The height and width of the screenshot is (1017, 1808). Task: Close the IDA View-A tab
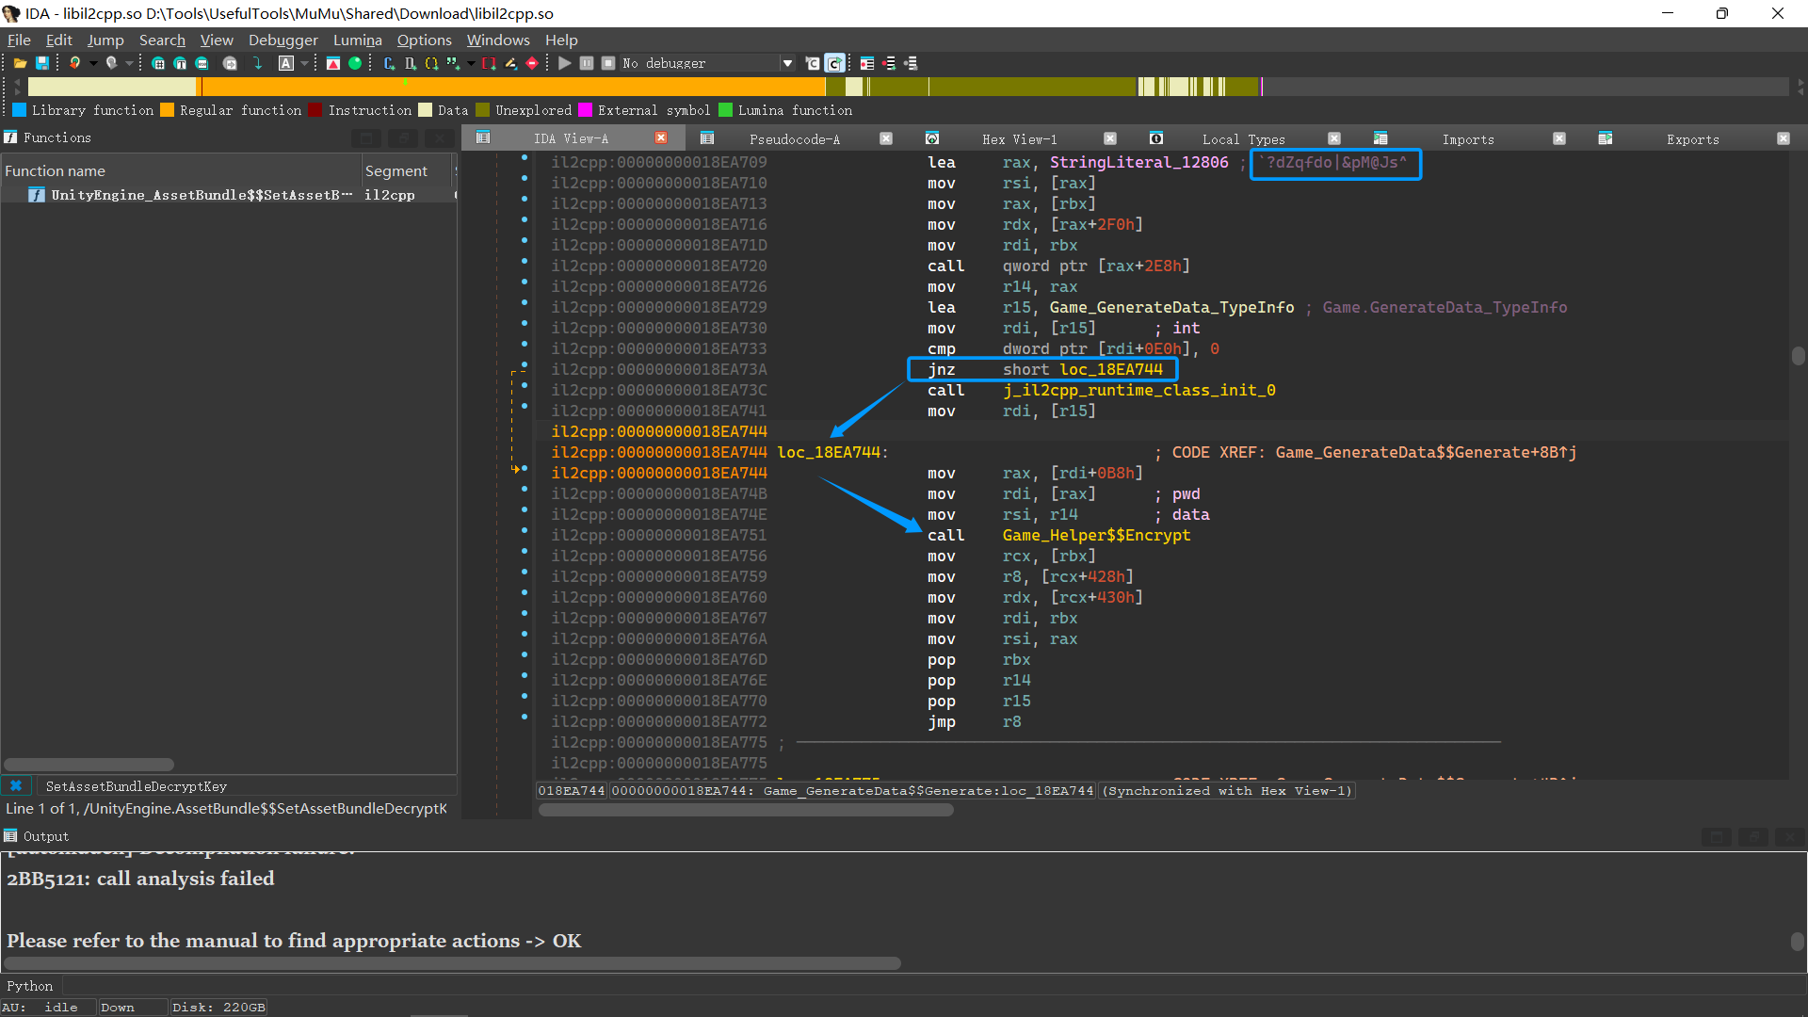tap(661, 138)
